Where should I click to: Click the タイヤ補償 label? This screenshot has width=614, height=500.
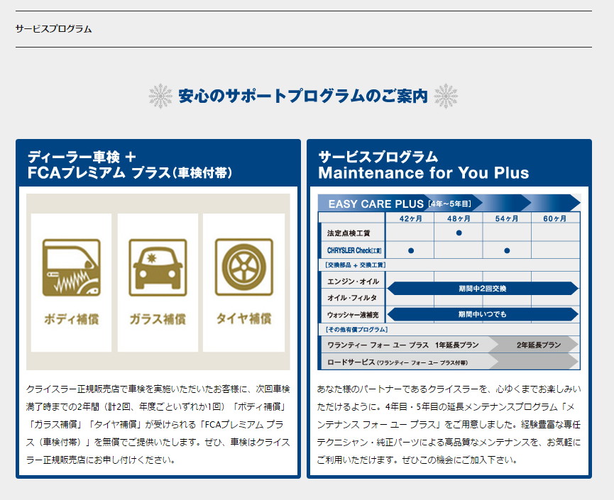pos(244,319)
